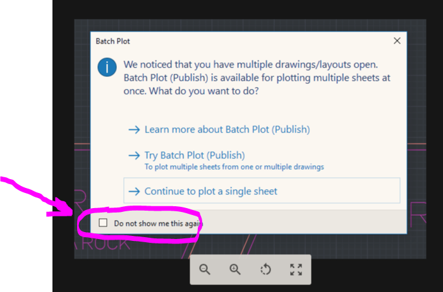Screen dimensions: 443x292
Task: Select 'Continue to plot a single sheet'
Action: [x=262, y=190]
